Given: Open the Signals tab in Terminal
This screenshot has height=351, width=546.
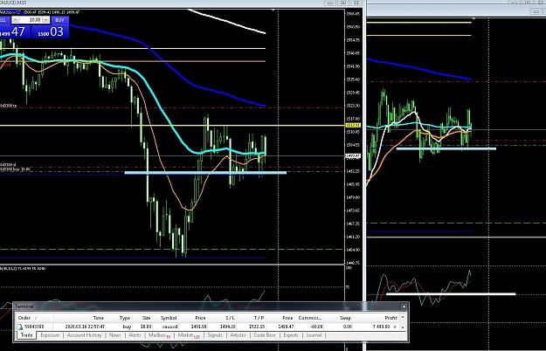Looking at the screenshot, I should (x=215, y=335).
